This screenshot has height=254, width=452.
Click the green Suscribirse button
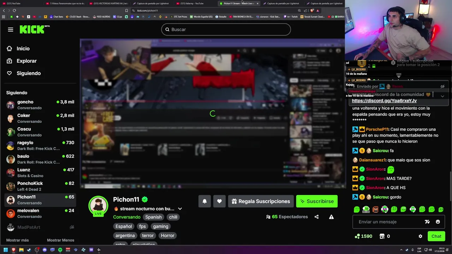click(317, 201)
